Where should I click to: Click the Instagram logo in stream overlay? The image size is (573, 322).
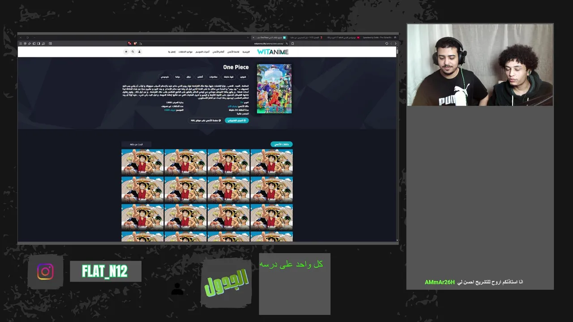45,271
